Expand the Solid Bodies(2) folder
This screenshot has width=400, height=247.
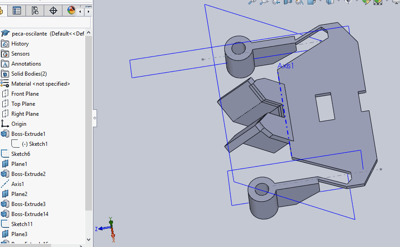click(x=29, y=74)
